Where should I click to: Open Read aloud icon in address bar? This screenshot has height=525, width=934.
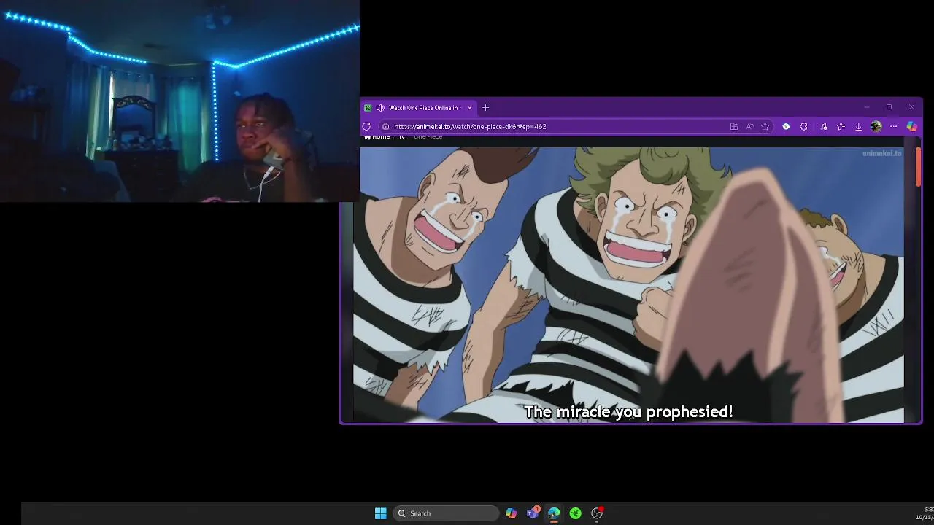tap(749, 126)
